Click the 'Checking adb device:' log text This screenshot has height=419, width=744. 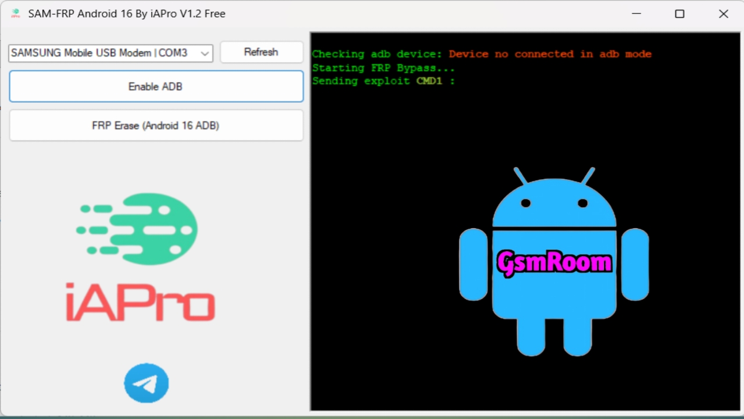377,54
